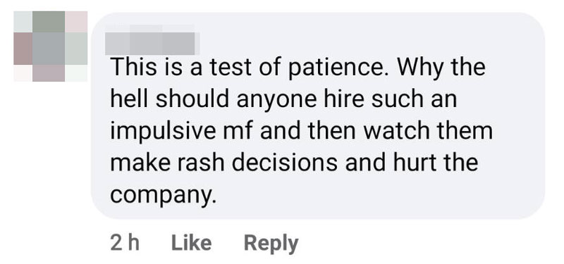The width and height of the screenshot is (564, 264).
Task: Click the word 'company' on the last line
Action: point(161,196)
